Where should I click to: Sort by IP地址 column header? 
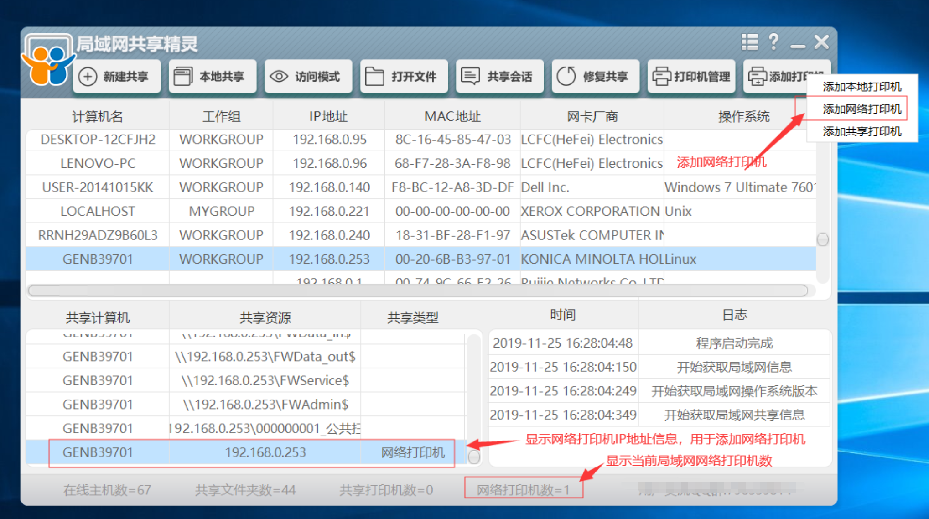click(x=328, y=117)
